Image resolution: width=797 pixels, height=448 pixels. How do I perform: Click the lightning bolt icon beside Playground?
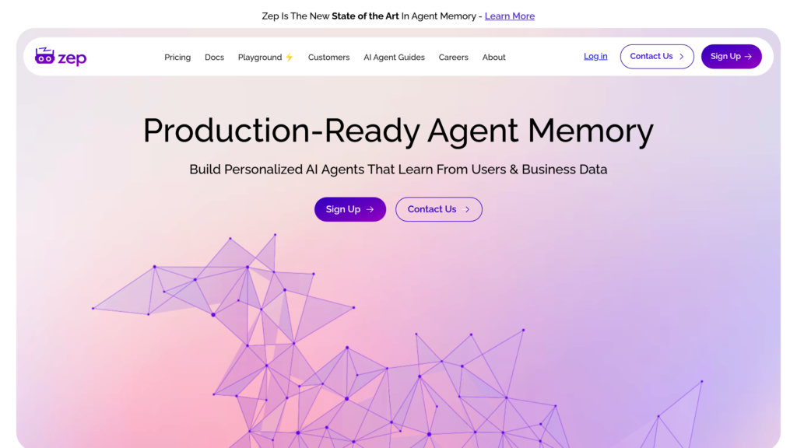290,57
